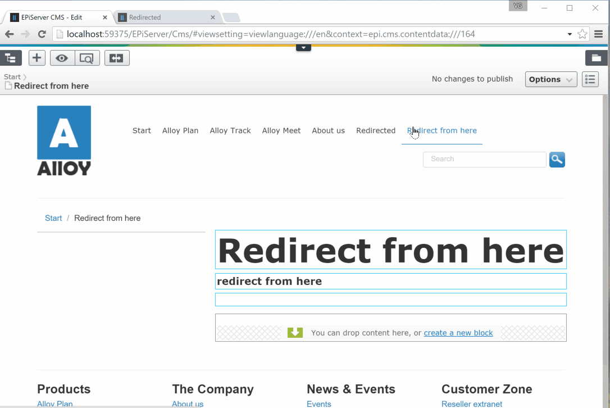610x408 pixels.
Task: Open the view settings magnifier icon
Action: (x=87, y=58)
